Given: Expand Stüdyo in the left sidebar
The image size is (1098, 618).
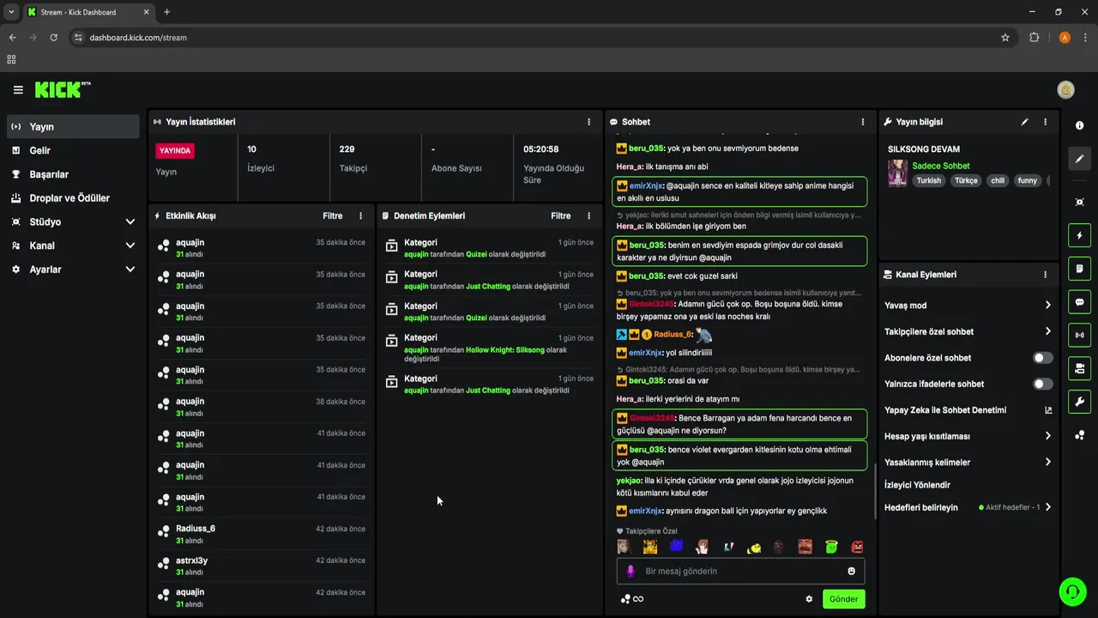Looking at the screenshot, I should pyautogui.click(x=72, y=221).
